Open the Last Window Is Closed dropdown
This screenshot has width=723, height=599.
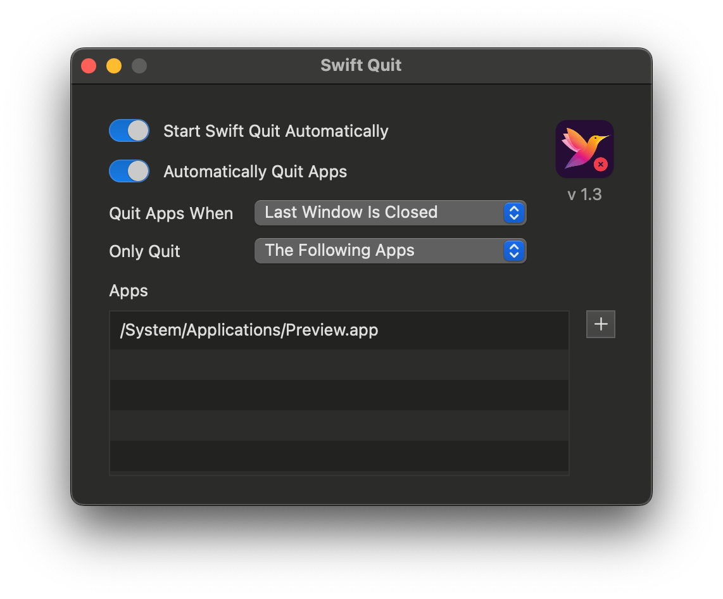[390, 213]
